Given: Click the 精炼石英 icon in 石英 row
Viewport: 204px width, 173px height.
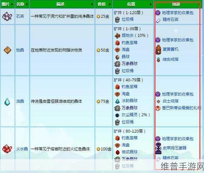Looking at the screenshot, I should [158, 21].
